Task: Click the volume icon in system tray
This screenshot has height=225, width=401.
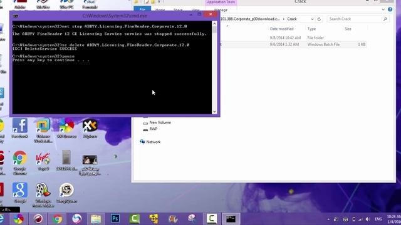Action: pos(368,219)
